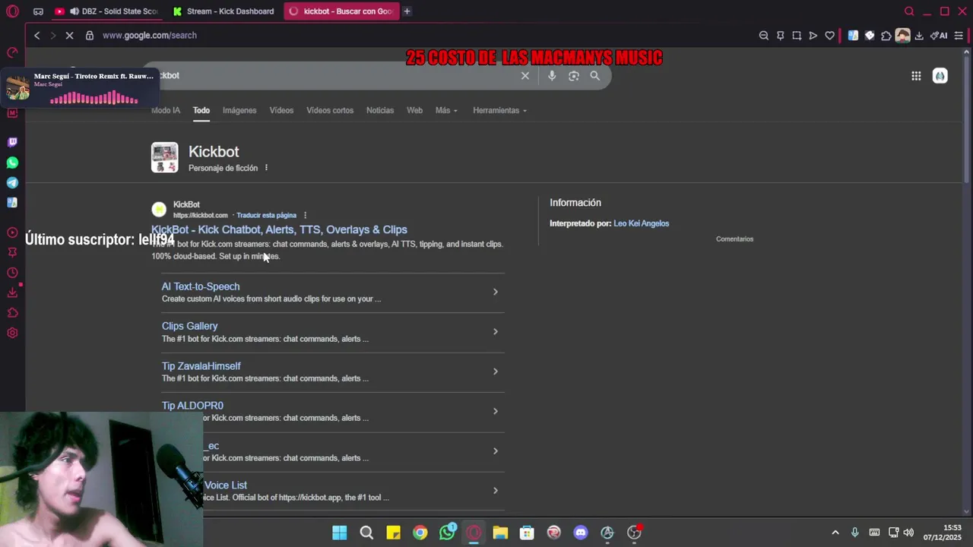Image resolution: width=973 pixels, height=547 pixels.
Task: Select the kickbot - Buscar con Google tab
Action: click(x=341, y=11)
